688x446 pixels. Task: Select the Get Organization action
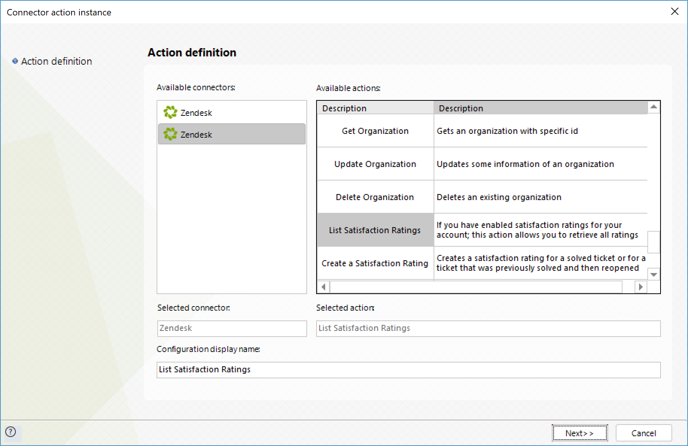tap(375, 131)
